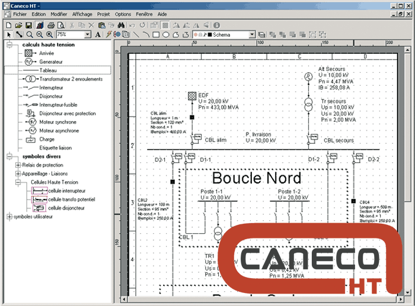The image size is (415, 306).
Task: Select the link connection tool
Action: pyautogui.click(x=19, y=34)
